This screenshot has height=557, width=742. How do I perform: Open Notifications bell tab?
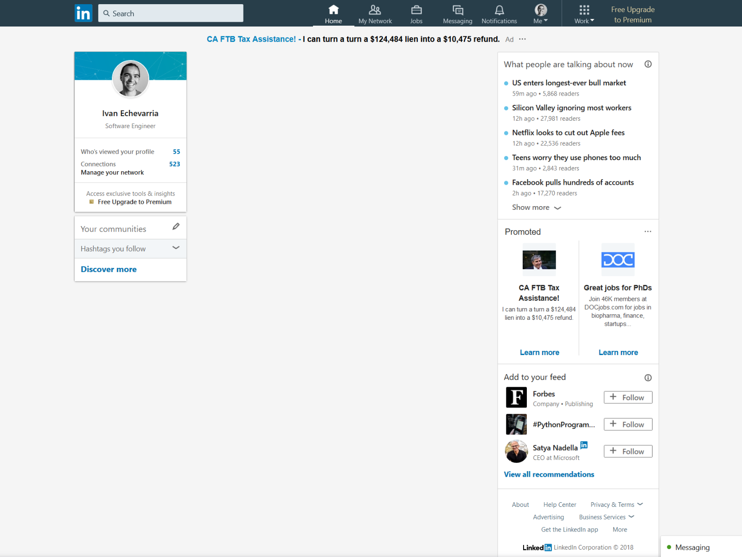(499, 14)
